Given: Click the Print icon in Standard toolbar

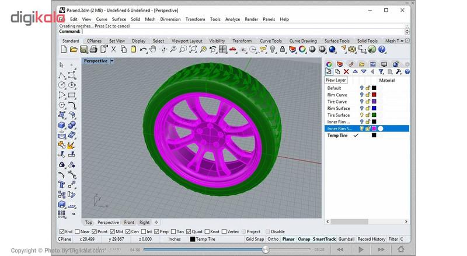Looking at the screenshot, I should click(x=93, y=49).
